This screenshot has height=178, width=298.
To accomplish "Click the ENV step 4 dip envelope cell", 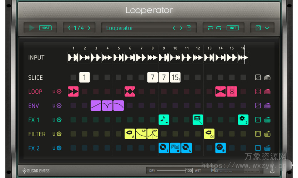I will coord(107,106).
